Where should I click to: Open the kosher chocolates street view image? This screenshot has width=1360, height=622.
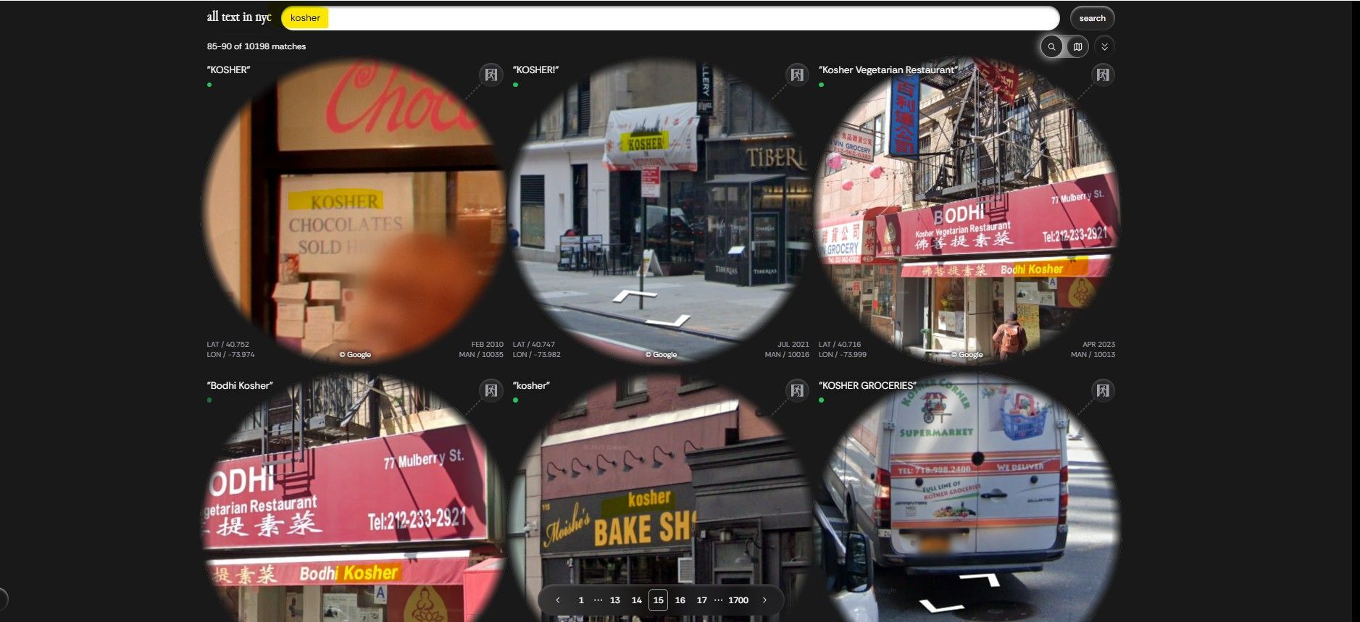[x=354, y=210]
